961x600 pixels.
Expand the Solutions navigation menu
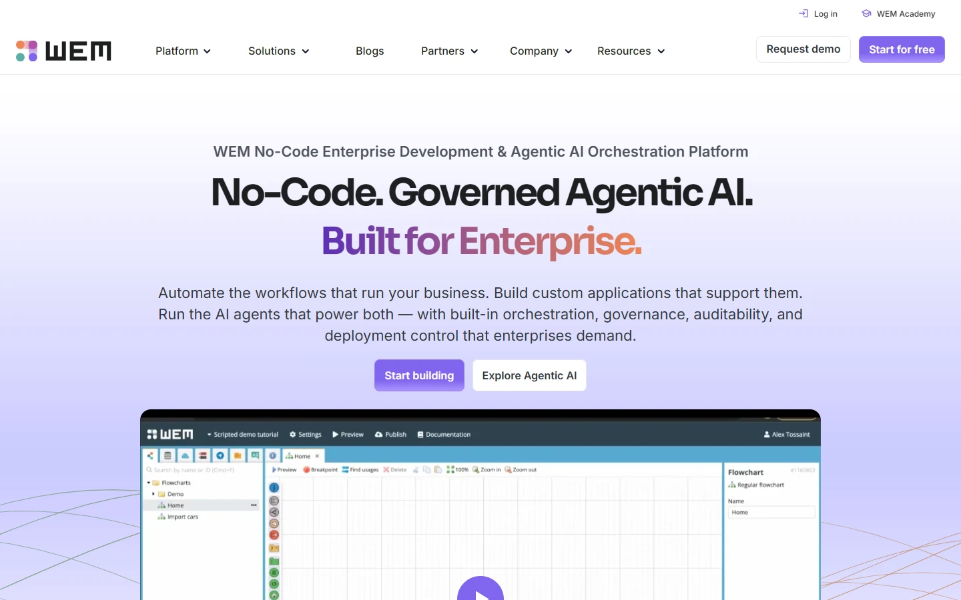tap(278, 51)
